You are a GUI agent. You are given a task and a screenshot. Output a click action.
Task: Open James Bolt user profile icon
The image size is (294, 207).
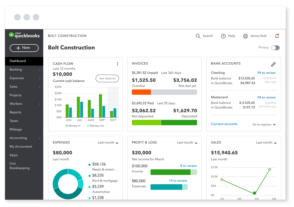coord(245,36)
